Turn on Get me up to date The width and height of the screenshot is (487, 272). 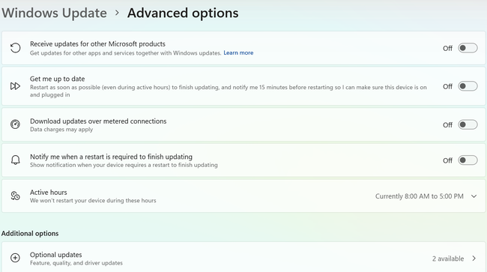[468, 86]
